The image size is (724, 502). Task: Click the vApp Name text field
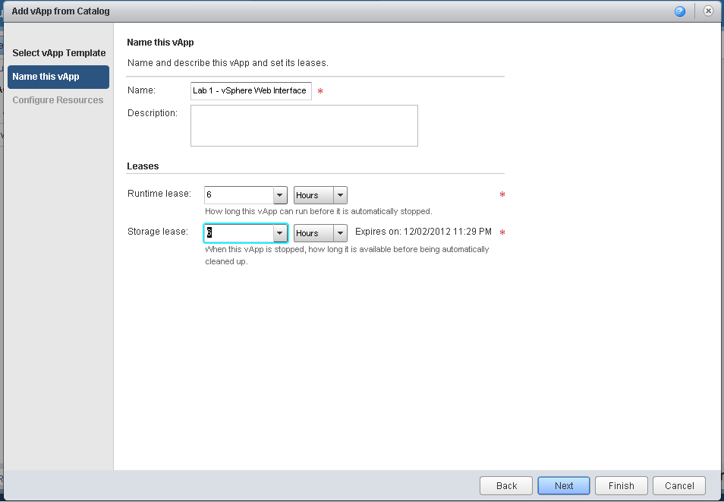click(x=250, y=90)
